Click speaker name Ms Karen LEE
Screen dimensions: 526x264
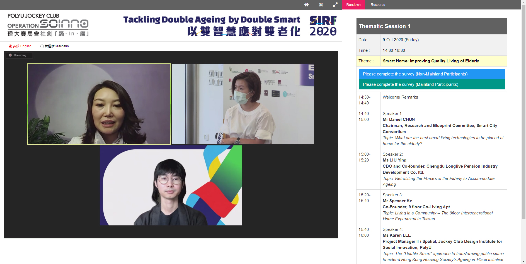point(397,235)
